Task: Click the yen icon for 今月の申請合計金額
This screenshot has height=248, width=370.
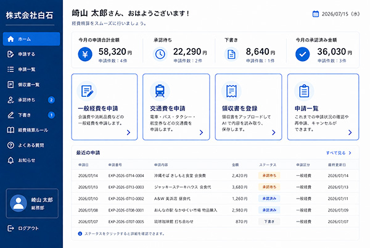Action: (85, 54)
